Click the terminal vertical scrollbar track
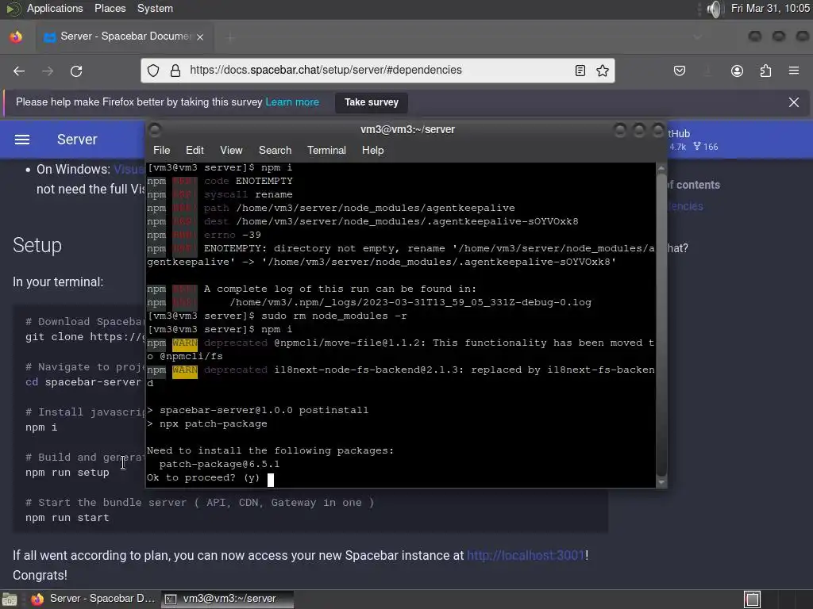 pos(661,325)
